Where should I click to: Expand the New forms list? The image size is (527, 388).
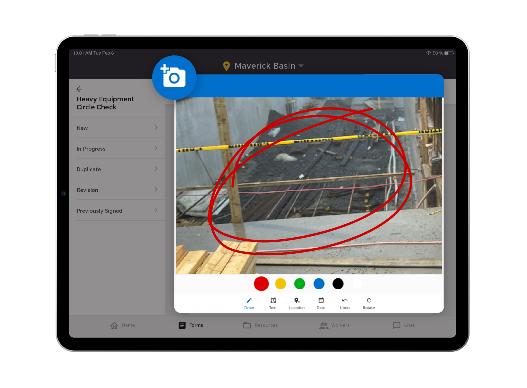point(117,128)
